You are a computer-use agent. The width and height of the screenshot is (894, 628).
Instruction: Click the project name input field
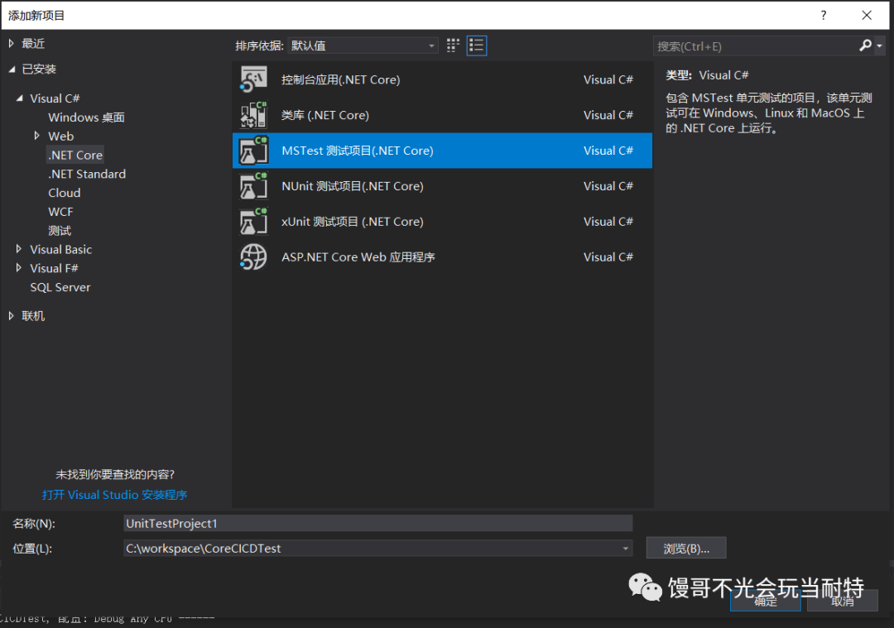pyautogui.click(x=377, y=523)
